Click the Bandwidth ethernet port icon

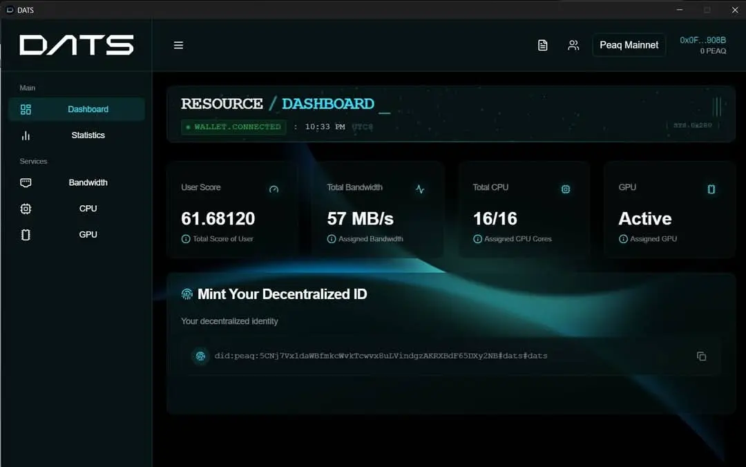click(26, 183)
